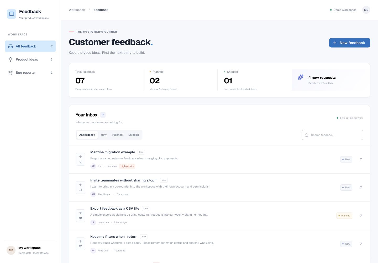Click the Planned status badge on Export CSV
The image size is (378, 263).
click(x=344, y=216)
